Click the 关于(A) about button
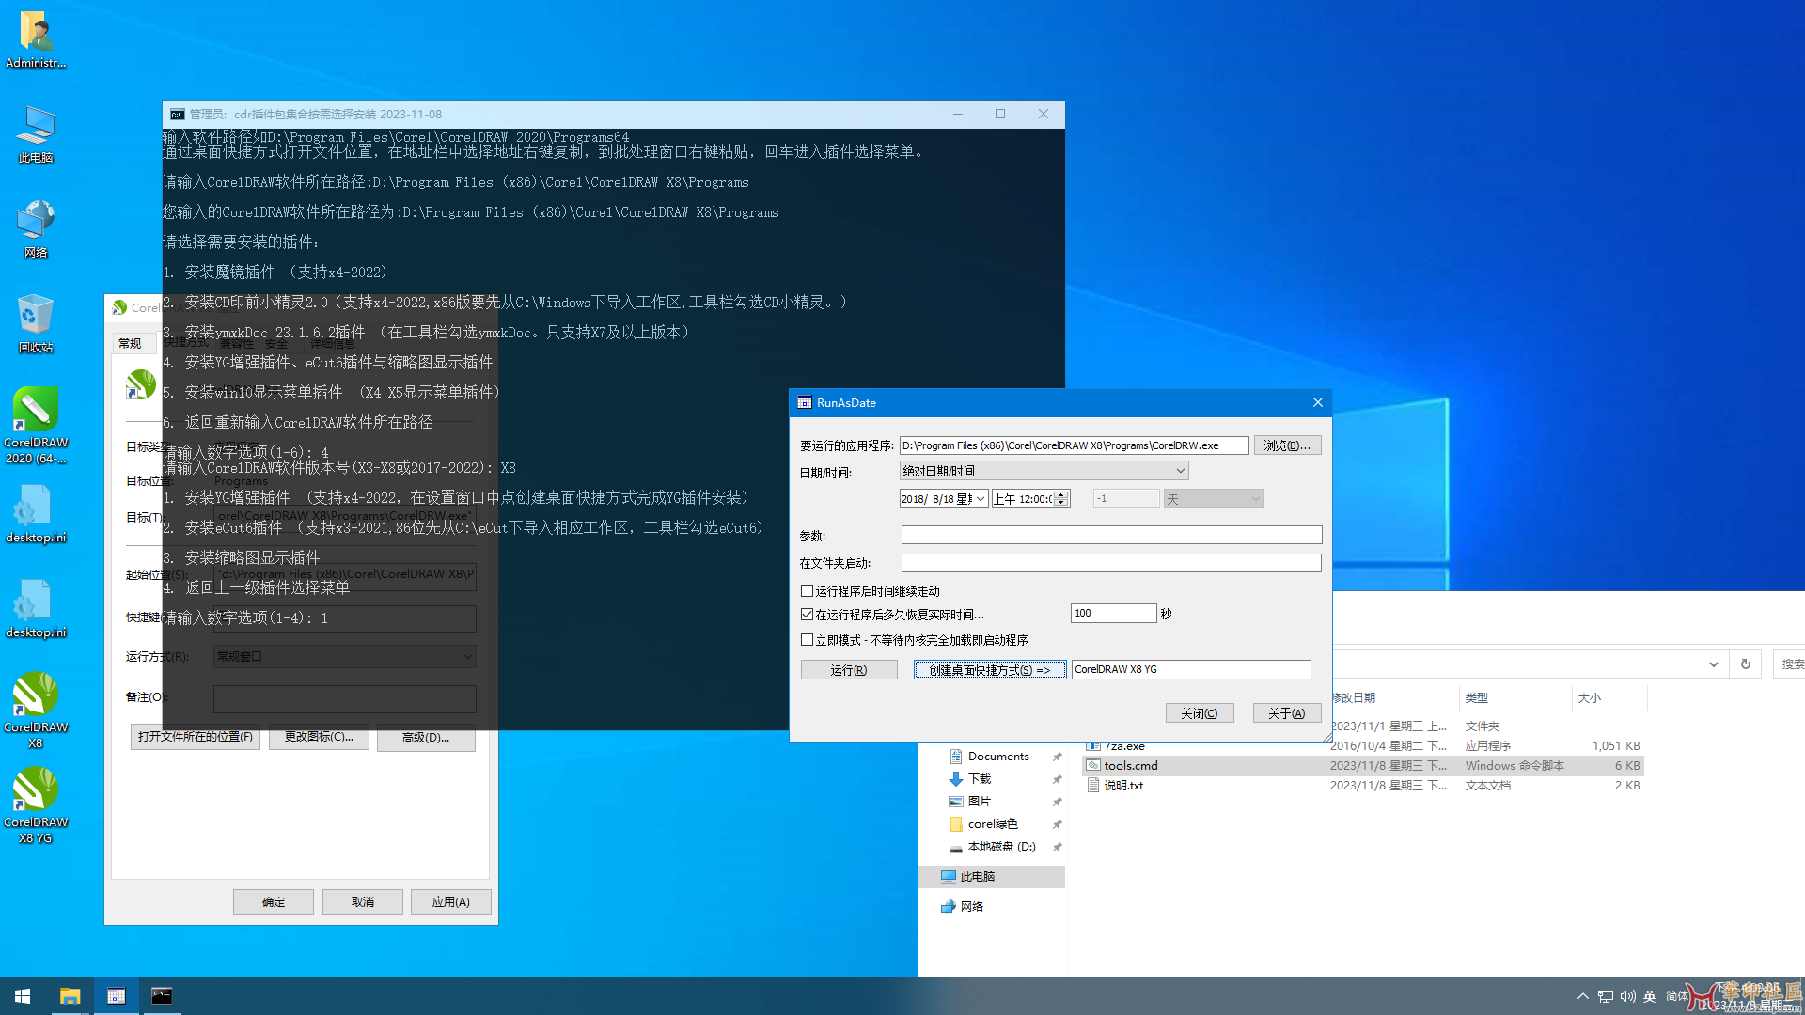Image resolution: width=1805 pixels, height=1015 pixels. click(1287, 713)
